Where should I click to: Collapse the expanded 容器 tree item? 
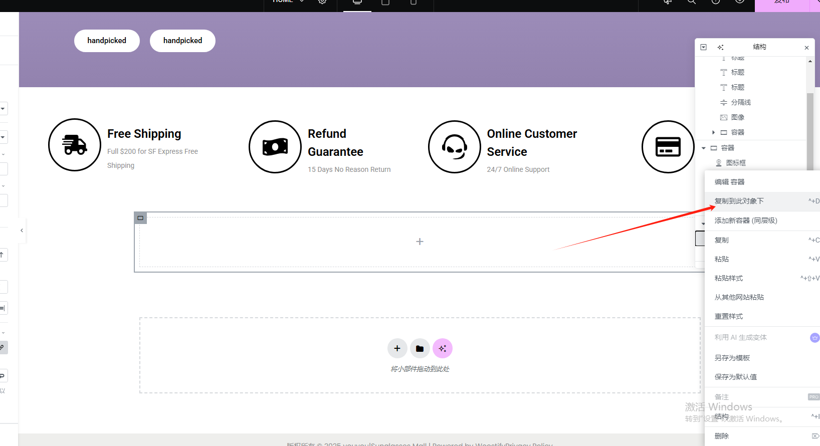coord(704,148)
